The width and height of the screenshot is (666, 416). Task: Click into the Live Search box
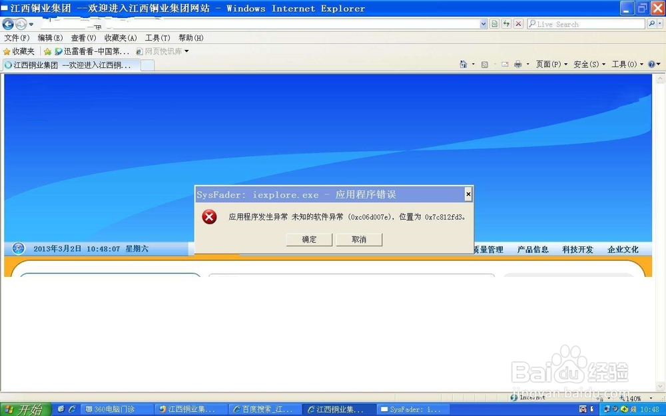(586, 24)
